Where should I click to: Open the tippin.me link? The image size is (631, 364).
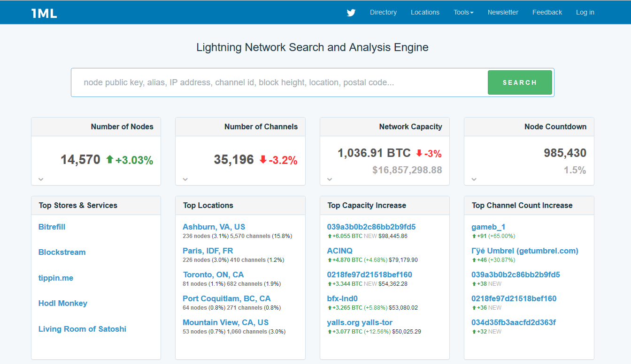click(56, 278)
